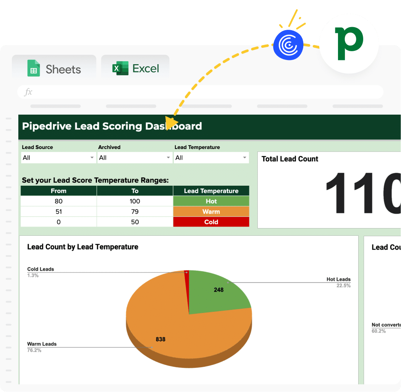The width and height of the screenshot is (401, 392).
Task: Click the Hot Leads chart label
Action: pyautogui.click(x=338, y=279)
